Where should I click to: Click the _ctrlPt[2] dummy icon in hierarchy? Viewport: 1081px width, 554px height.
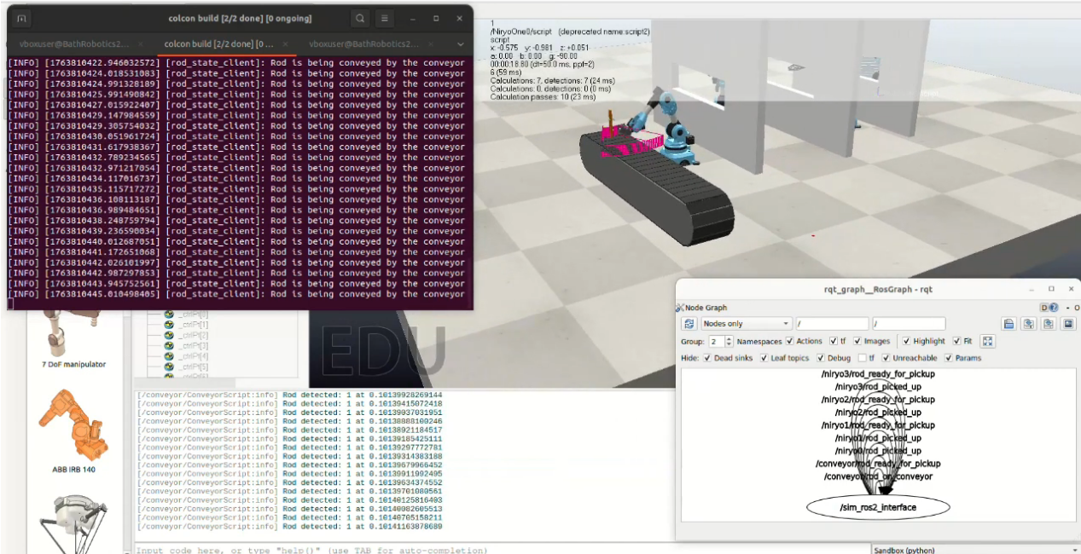coord(169,335)
